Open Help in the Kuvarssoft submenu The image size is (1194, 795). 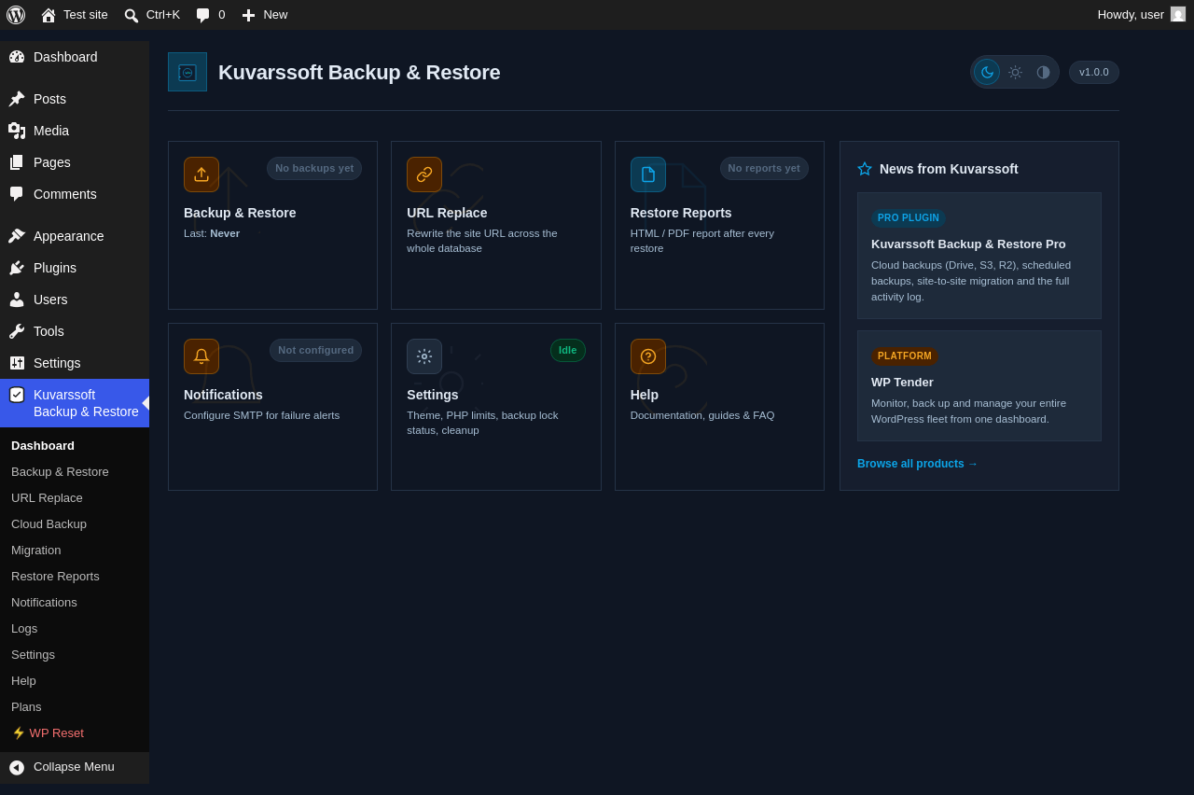click(x=23, y=680)
